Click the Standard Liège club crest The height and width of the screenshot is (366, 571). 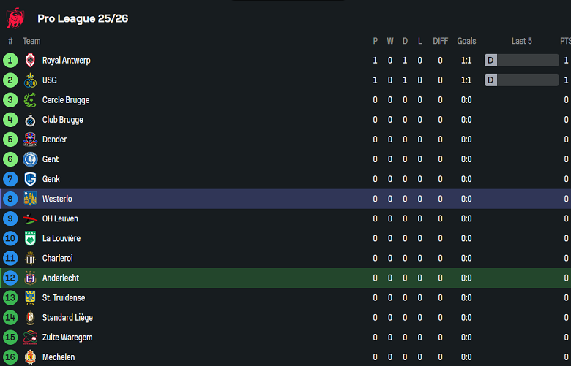pyautogui.click(x=30, y=317)
